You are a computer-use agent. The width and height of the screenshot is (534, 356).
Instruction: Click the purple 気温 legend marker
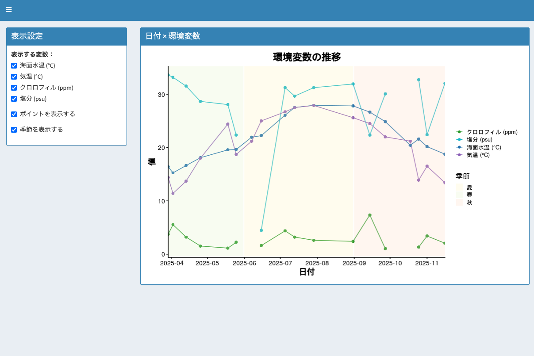coord(459,155)
